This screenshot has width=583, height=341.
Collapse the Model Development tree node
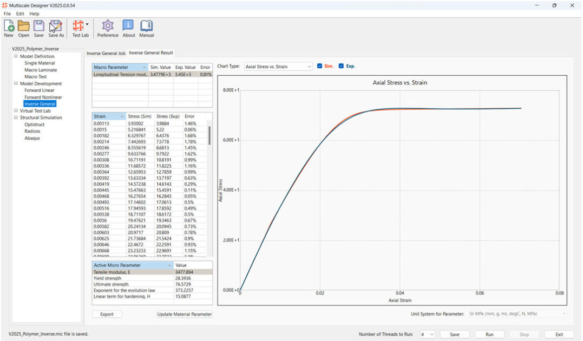click(x=16, y=84)
